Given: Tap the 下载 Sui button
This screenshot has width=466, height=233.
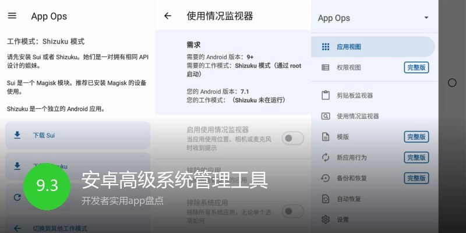Looking at the screenshot, I should tap(77, 135).
